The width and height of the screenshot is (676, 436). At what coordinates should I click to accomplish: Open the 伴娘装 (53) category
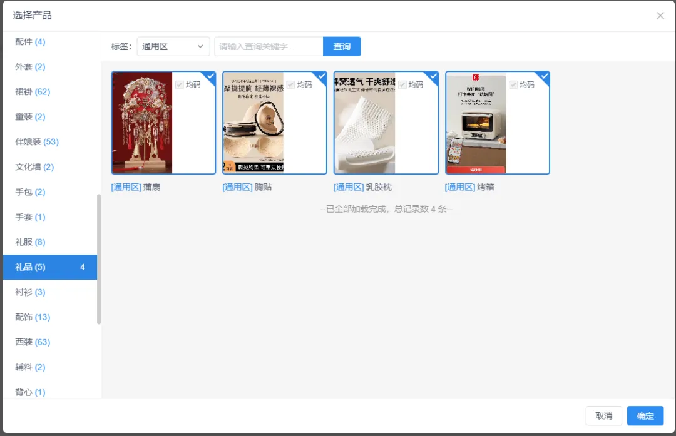point(37,142)
